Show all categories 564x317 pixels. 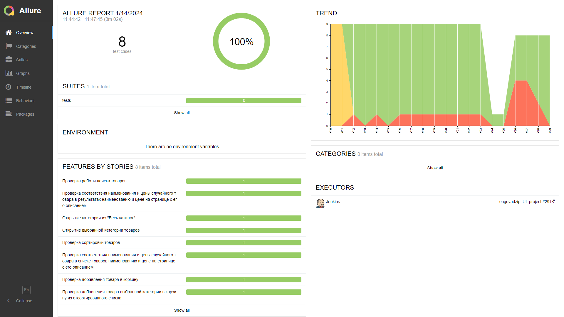click(435, 168)
